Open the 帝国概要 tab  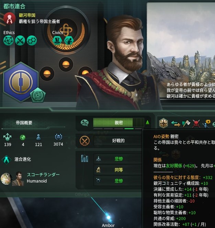tap(24, 123)
